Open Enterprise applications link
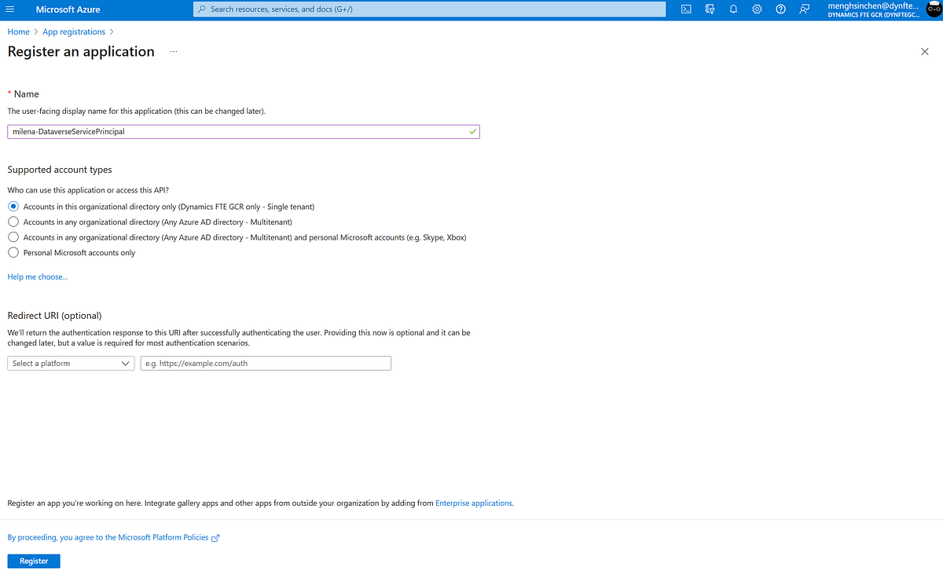Screen dimensions: 943x575 click(473, 503)
